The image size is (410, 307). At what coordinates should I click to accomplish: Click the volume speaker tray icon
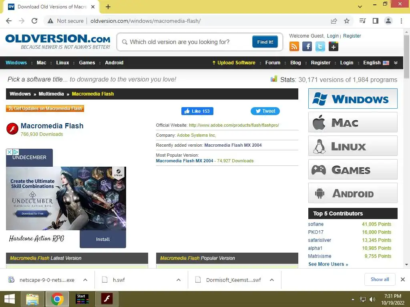tap(372, 299)
